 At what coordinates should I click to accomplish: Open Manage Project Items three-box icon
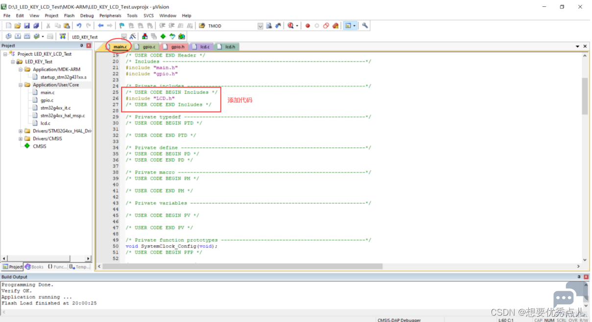[x=145, y=36]
